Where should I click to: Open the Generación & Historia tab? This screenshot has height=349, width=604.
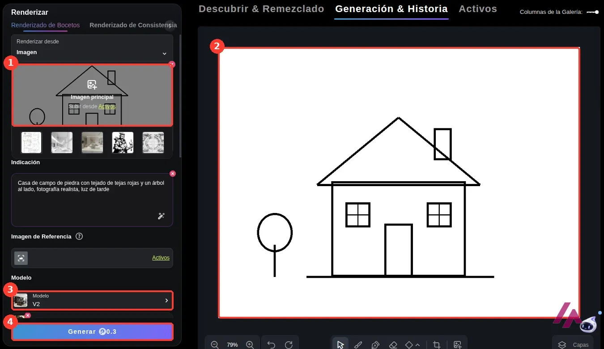point(391,9)
